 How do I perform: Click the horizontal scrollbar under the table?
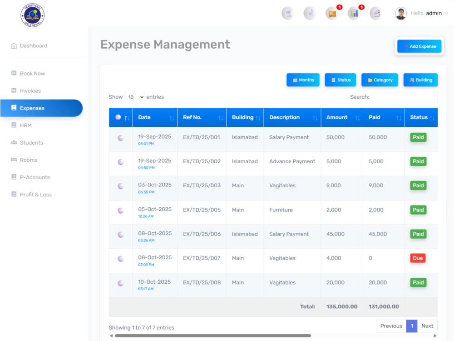(213, 336)
